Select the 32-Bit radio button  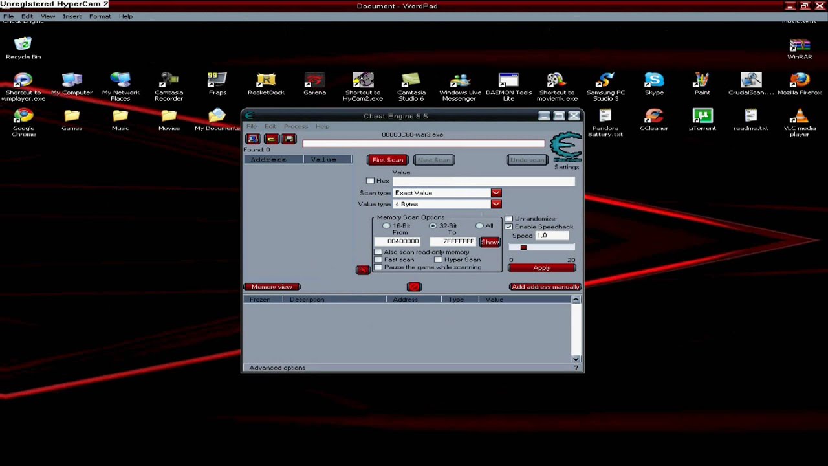point(433,226)
